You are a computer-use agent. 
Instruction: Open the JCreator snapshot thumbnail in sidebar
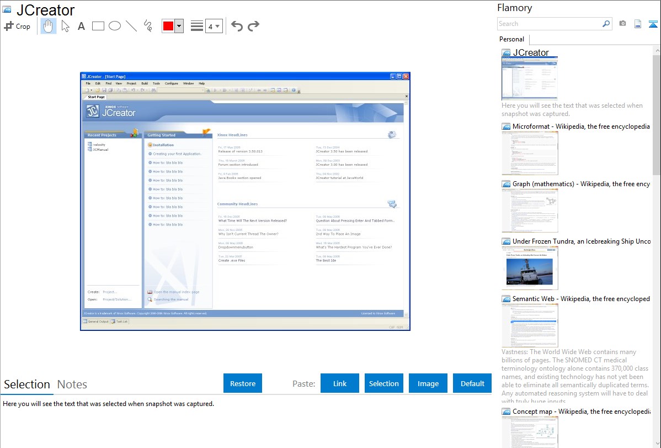[530, 78]
